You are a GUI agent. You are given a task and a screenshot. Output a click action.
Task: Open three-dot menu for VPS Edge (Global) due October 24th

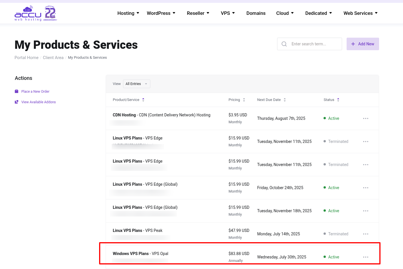click(x=366, y=188)
